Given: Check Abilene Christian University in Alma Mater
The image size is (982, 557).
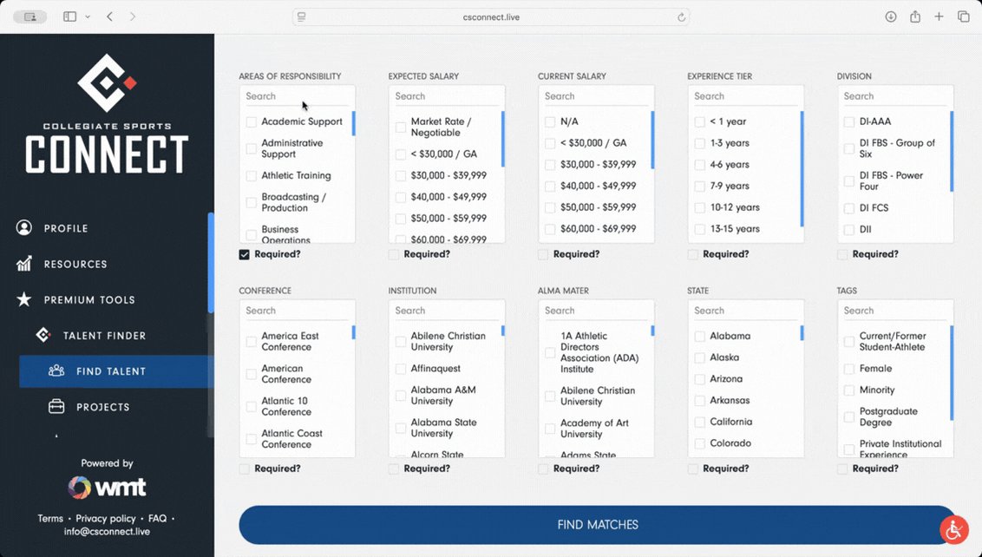Looking at the screenshot, I should pyautogui.click(x=550, y=396).
